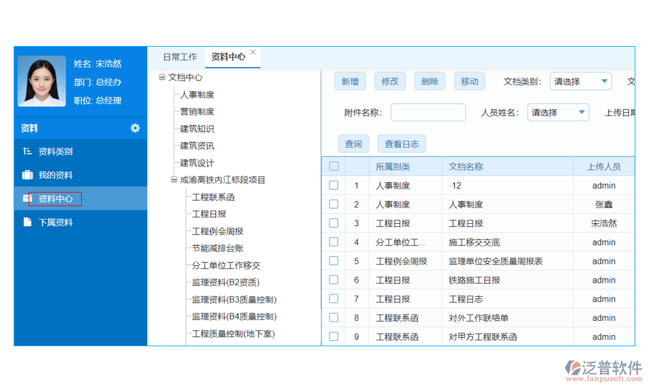This screenshot has height=389, width=649.
Task: Click the 附件名称 input field
Action: tap(428, 112)
